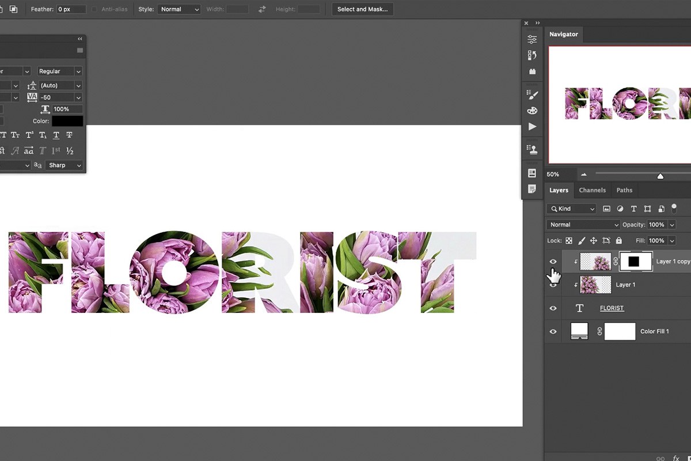
Task: Toggle lock image pixels brush icon
Action: pyautogui.click(x=582, y=241)
